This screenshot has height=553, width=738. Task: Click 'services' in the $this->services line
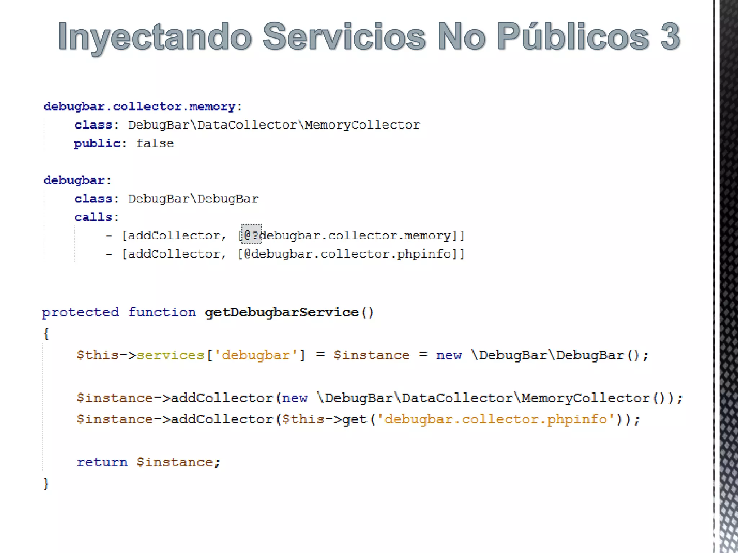pos(170,355)
